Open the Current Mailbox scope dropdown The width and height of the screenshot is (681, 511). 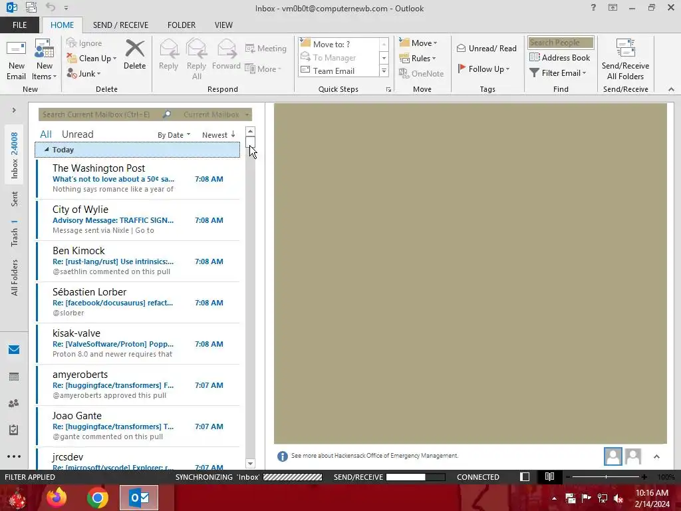tap(216, 114)
